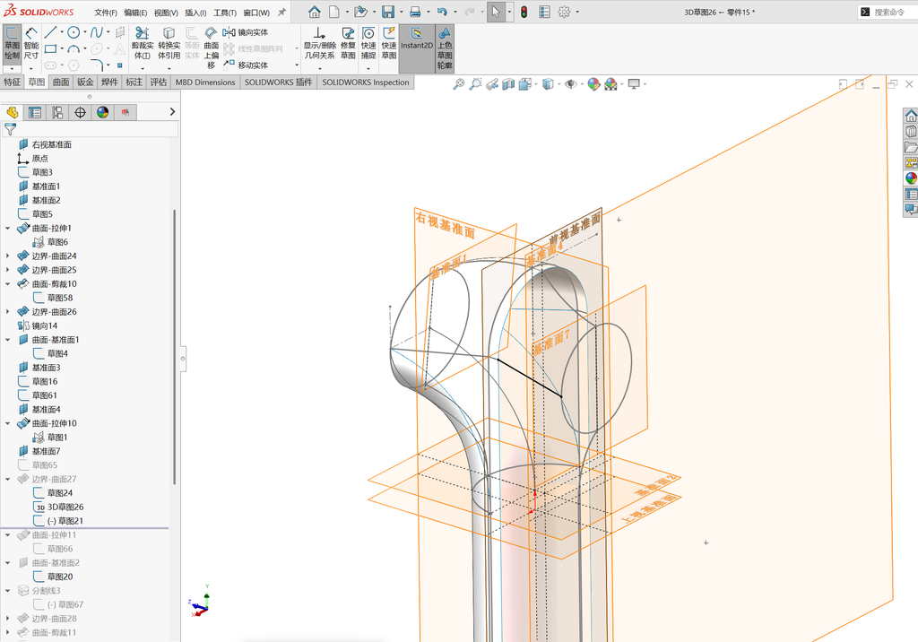The height and width of the screenshot is (642, 918).
Task: Open the 插入(I) menu
Action: (195, 13)
